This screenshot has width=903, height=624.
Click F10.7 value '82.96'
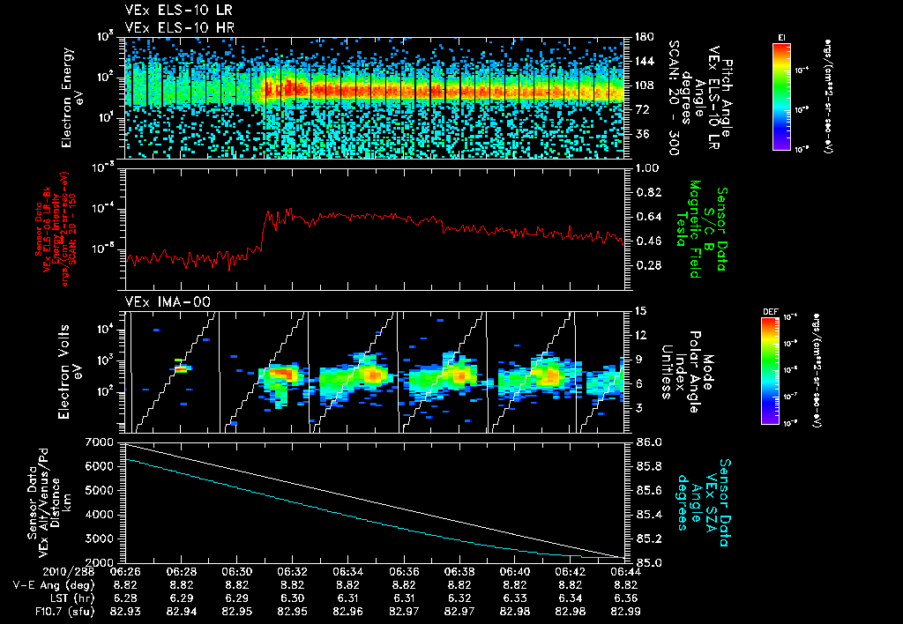[347, 612]
